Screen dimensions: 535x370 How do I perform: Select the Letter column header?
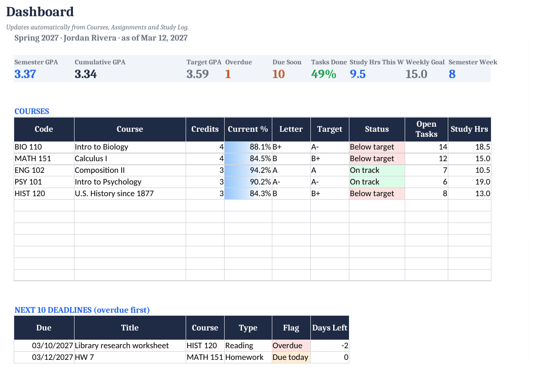tap(291, 129)
